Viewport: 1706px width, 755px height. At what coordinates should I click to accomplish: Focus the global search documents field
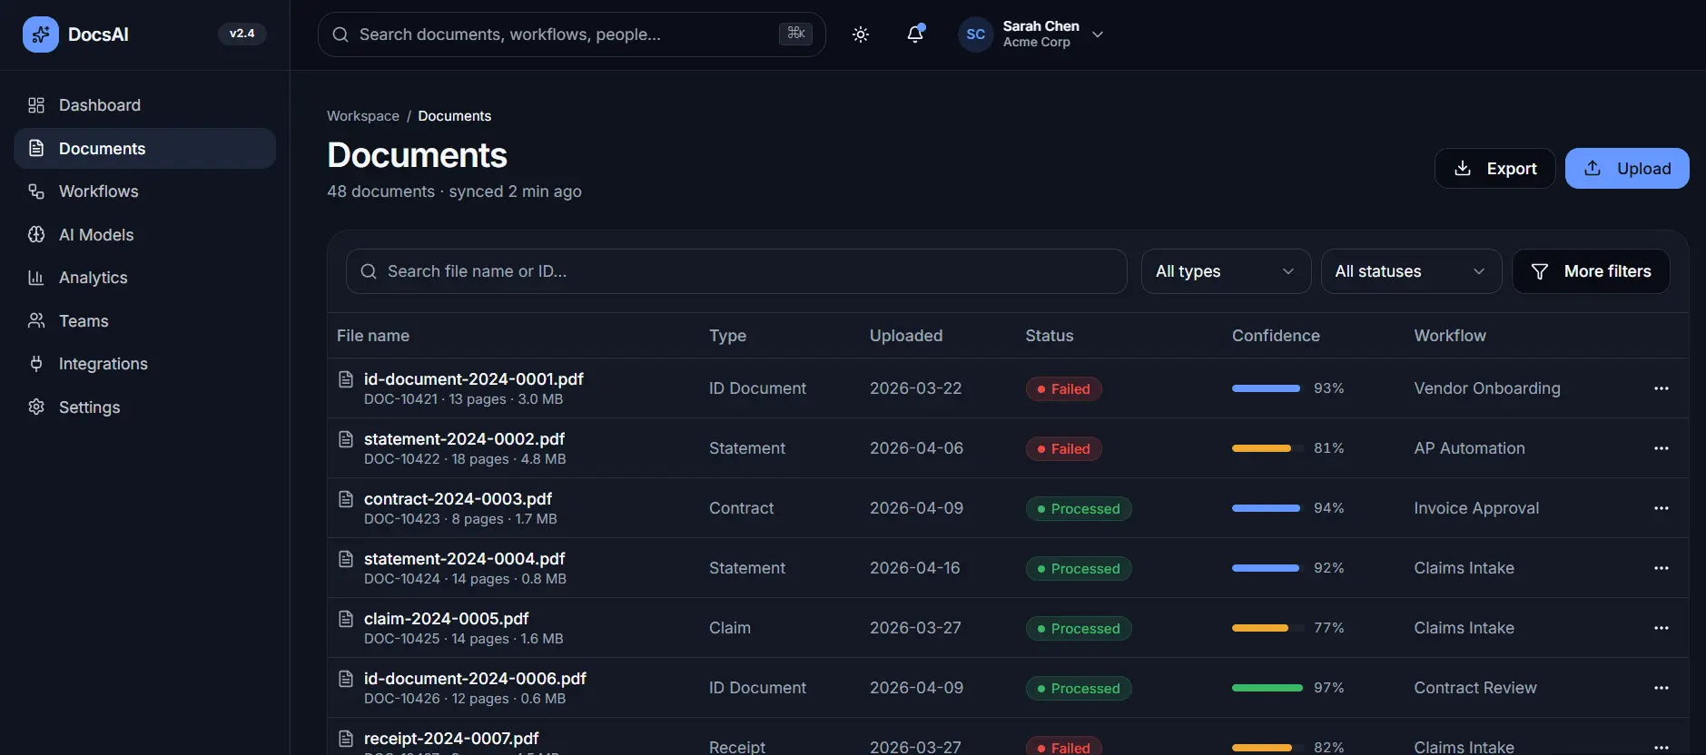point(572,34)
